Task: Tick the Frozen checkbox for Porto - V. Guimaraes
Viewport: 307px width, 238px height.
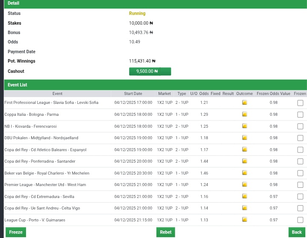Action: point(300,220)
